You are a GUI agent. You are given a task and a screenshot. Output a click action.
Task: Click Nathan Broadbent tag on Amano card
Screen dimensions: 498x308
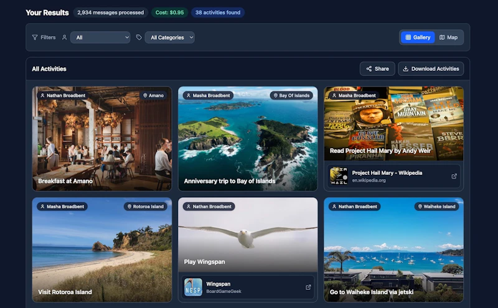pos(63,95)
